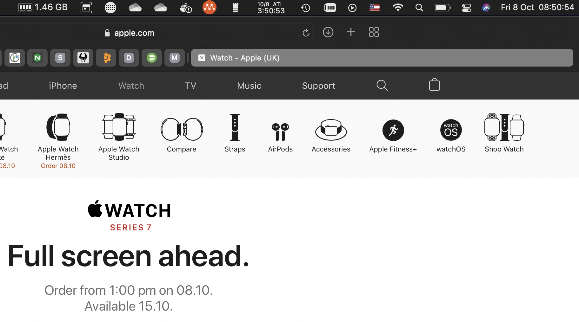Open Time Machine menu bar icon
The image size is (579, 322).
tap(305, 8)
